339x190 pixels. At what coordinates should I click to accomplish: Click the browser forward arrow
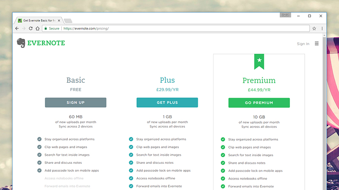click(24, 28)
